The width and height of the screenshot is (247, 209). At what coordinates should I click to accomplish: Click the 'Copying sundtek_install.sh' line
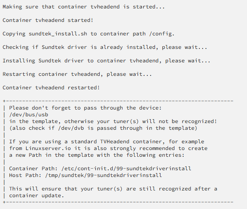tap(89, 34)
